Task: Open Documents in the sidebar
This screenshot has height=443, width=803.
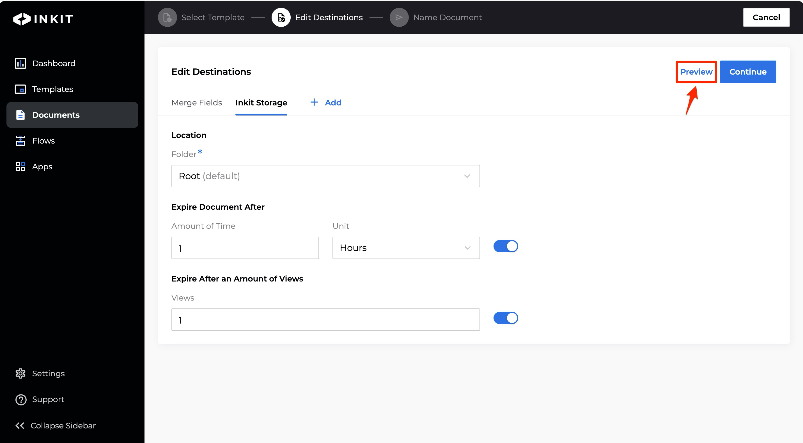Action: [x=72, y=115]
